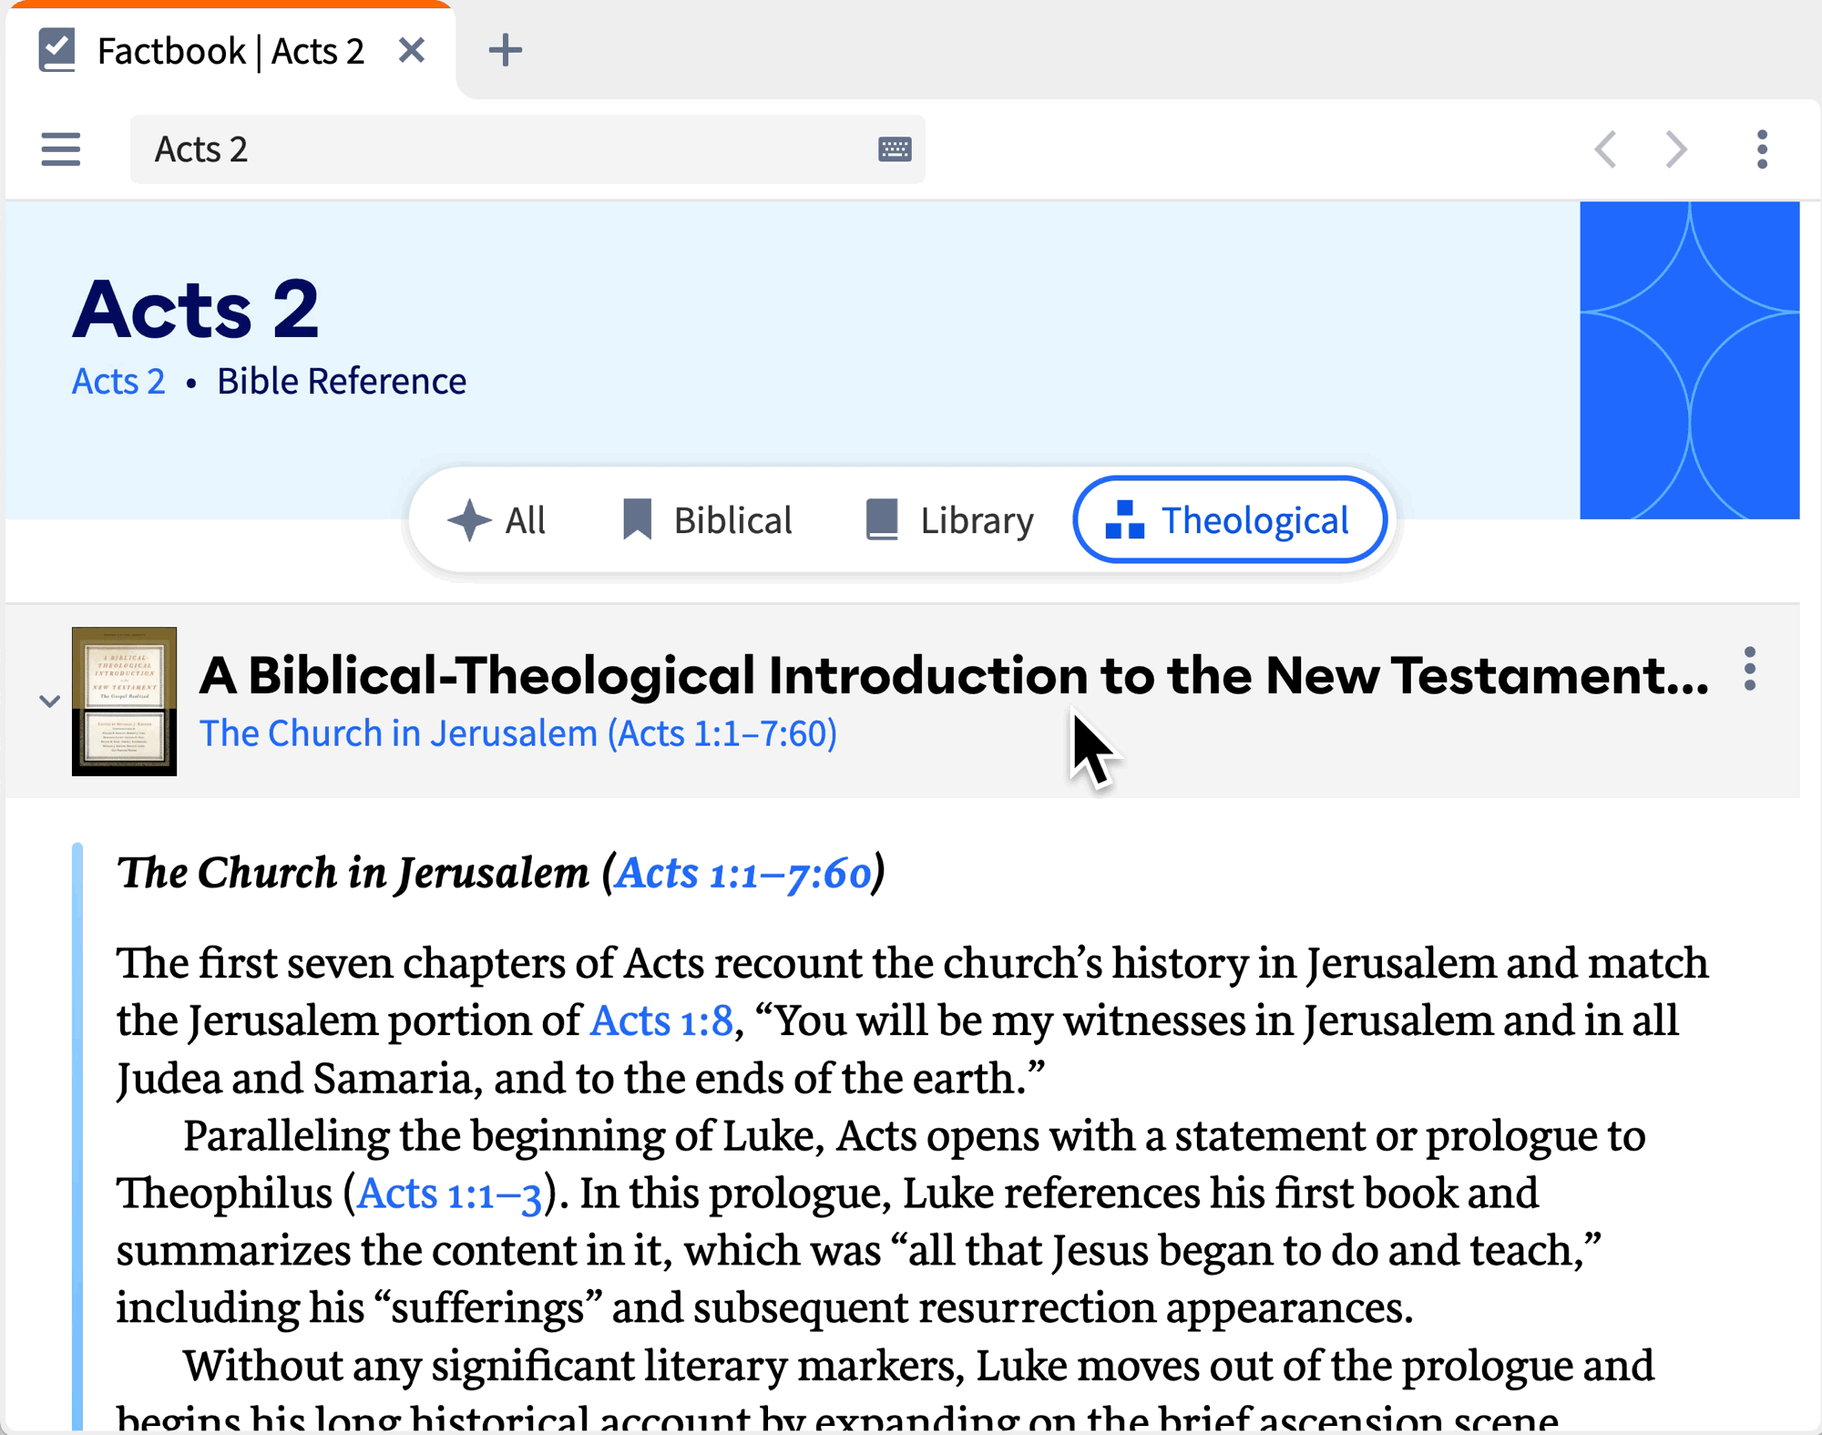Click the large Acts 2 heading
Screen dimensions: 1822x1435
tap(196, 309)
